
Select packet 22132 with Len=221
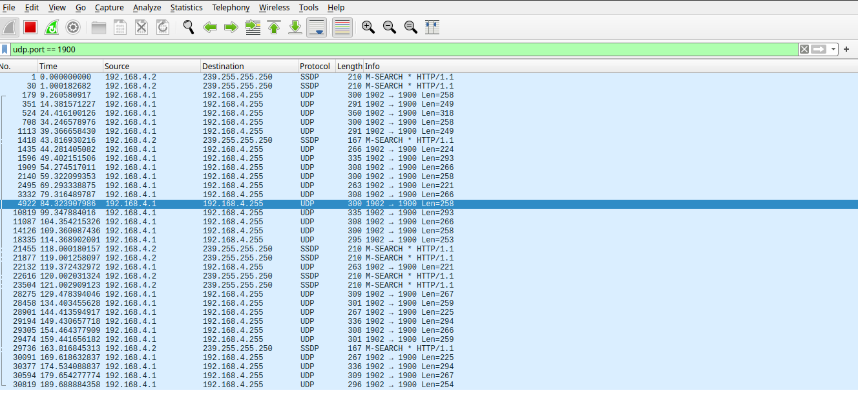pyautogui.click(x=429, y=267)
